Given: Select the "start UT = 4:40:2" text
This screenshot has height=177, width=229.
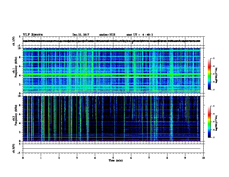Looking at the screenshot, I should click(x=140, y=35).
